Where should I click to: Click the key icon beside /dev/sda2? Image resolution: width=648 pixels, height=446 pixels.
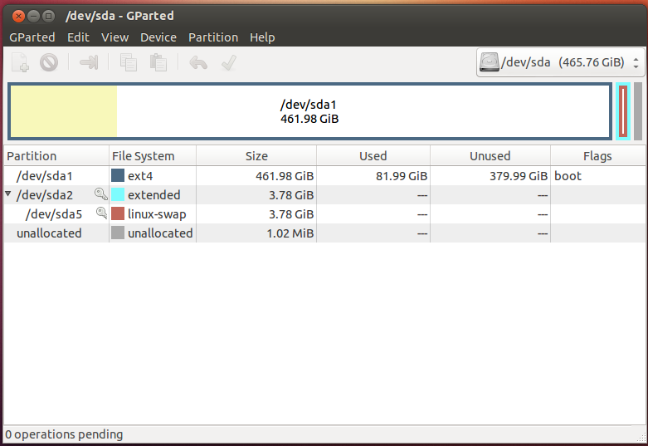(x=100, y=194)
